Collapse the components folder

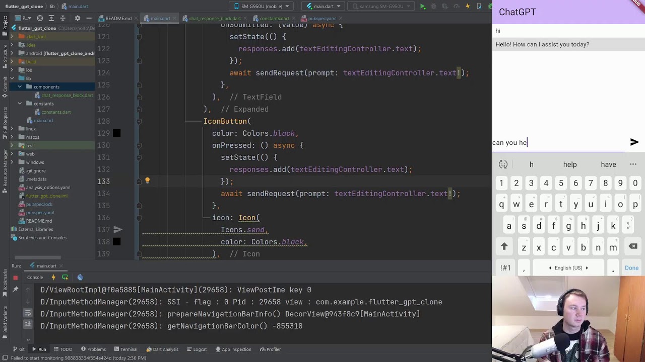pos(20,87)
